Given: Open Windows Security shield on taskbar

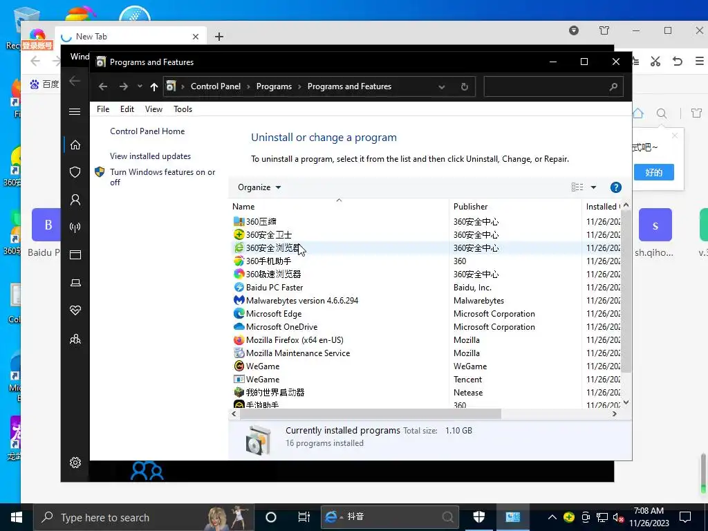Looking at the screenshot, I should point(479,517).
